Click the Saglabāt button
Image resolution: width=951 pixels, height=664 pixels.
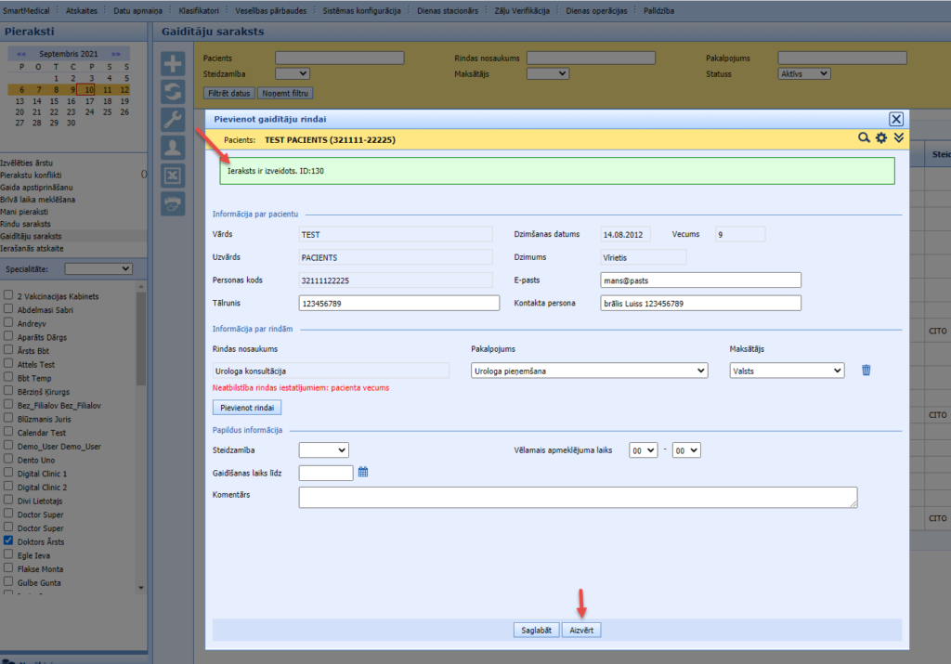click(x=536, y=630)
